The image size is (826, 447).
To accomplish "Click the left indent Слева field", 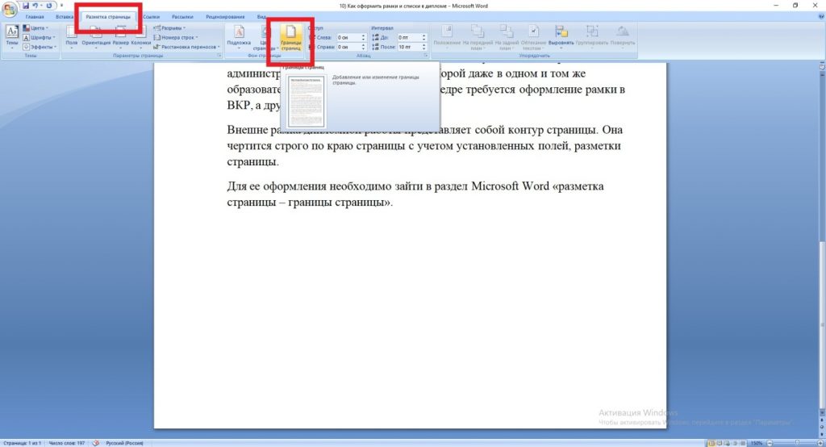I will coord(348,37).
